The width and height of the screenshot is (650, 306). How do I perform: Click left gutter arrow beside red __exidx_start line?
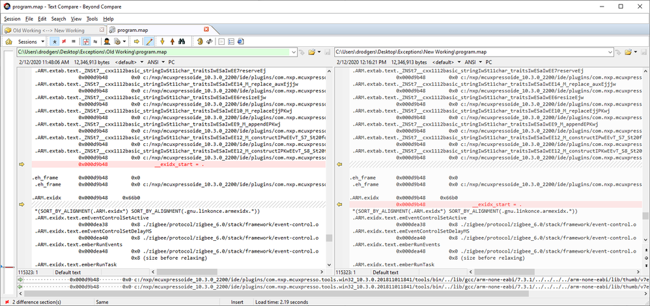[x=22, y=165]
